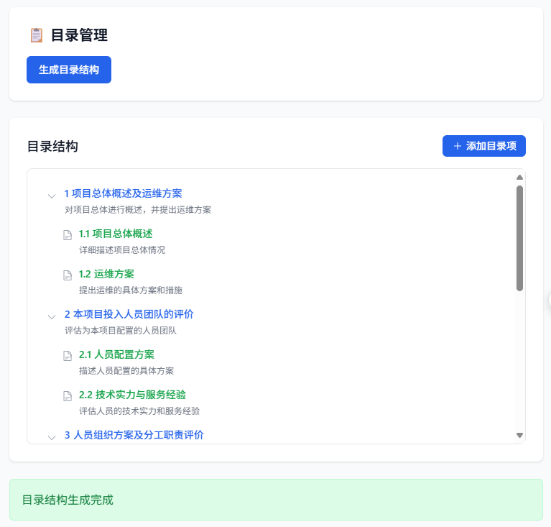Click document icon next to 2.1 人员配置方案
The height and width of the screenshot is (527, 551).
click(68, 355)
